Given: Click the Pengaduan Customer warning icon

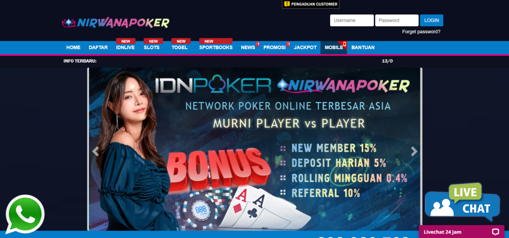Looking at the screenshot, I should (x=287, y=4).
